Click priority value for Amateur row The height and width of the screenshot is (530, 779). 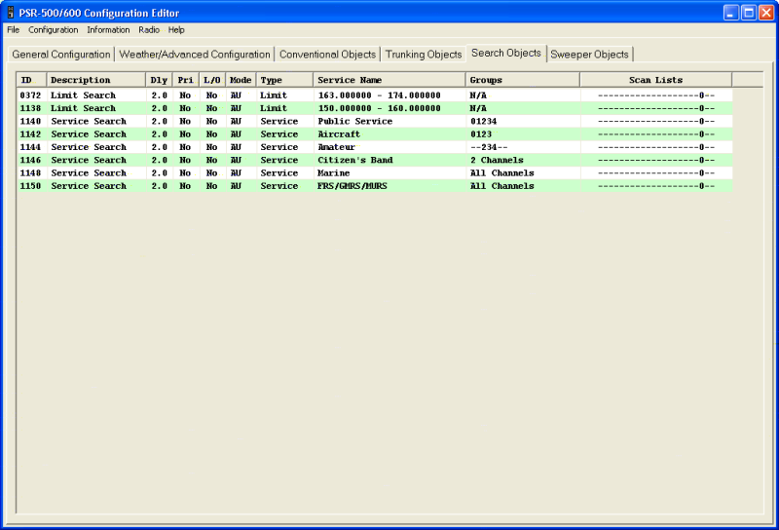coord(185,147)
